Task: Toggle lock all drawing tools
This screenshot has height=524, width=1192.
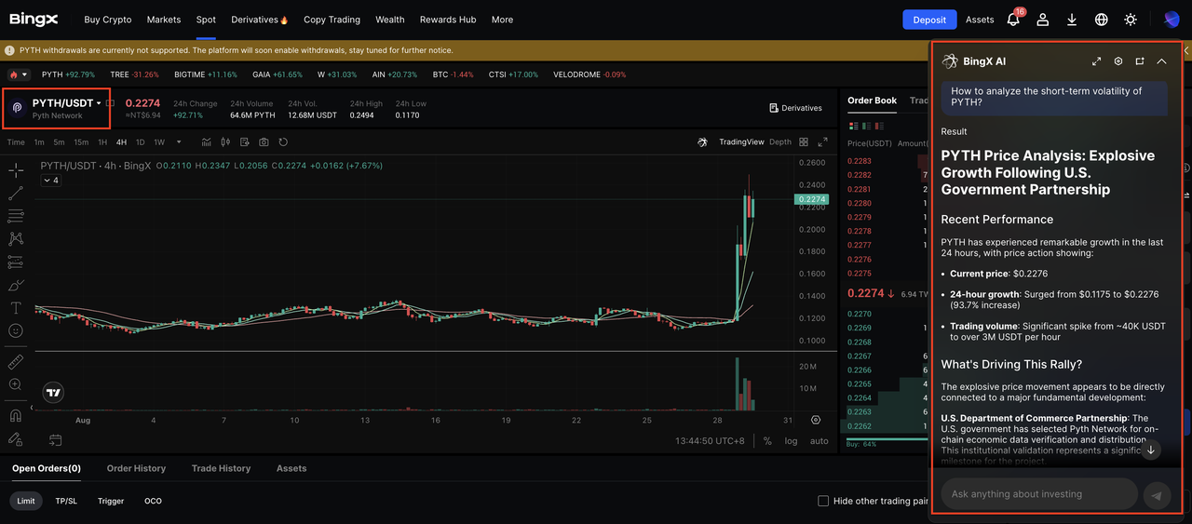Action: tap(16, 438)
